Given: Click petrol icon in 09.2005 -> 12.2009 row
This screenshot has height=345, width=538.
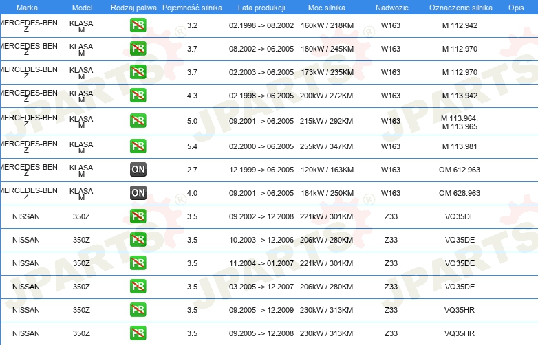Looking at the screenshot, I should [x=138, y=309].
